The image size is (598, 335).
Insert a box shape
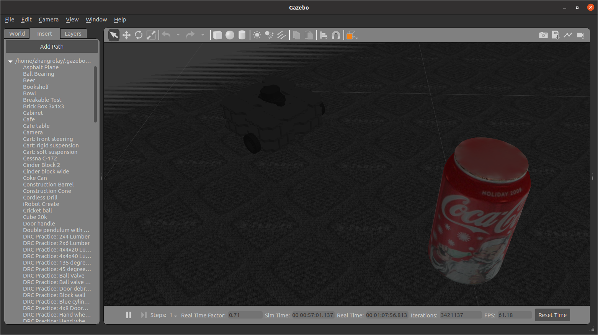pyautogui.click(x=217, y=35)
